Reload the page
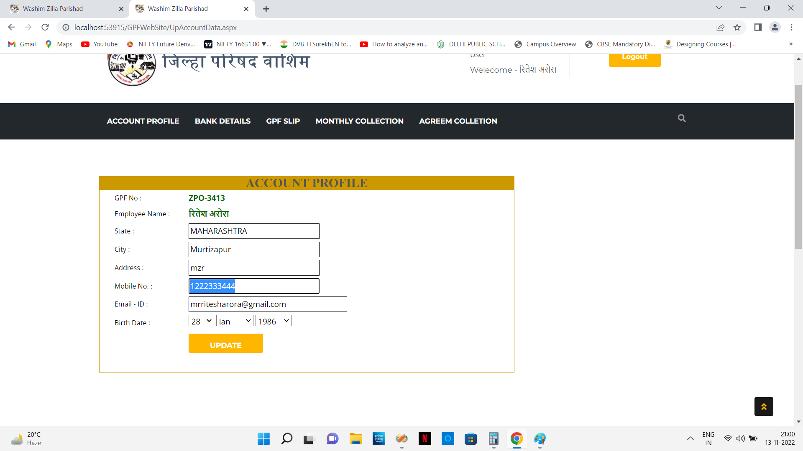Image resolution: width=803 pixels, height=451 pixels. pyautogui.click(x=45, y=28)
